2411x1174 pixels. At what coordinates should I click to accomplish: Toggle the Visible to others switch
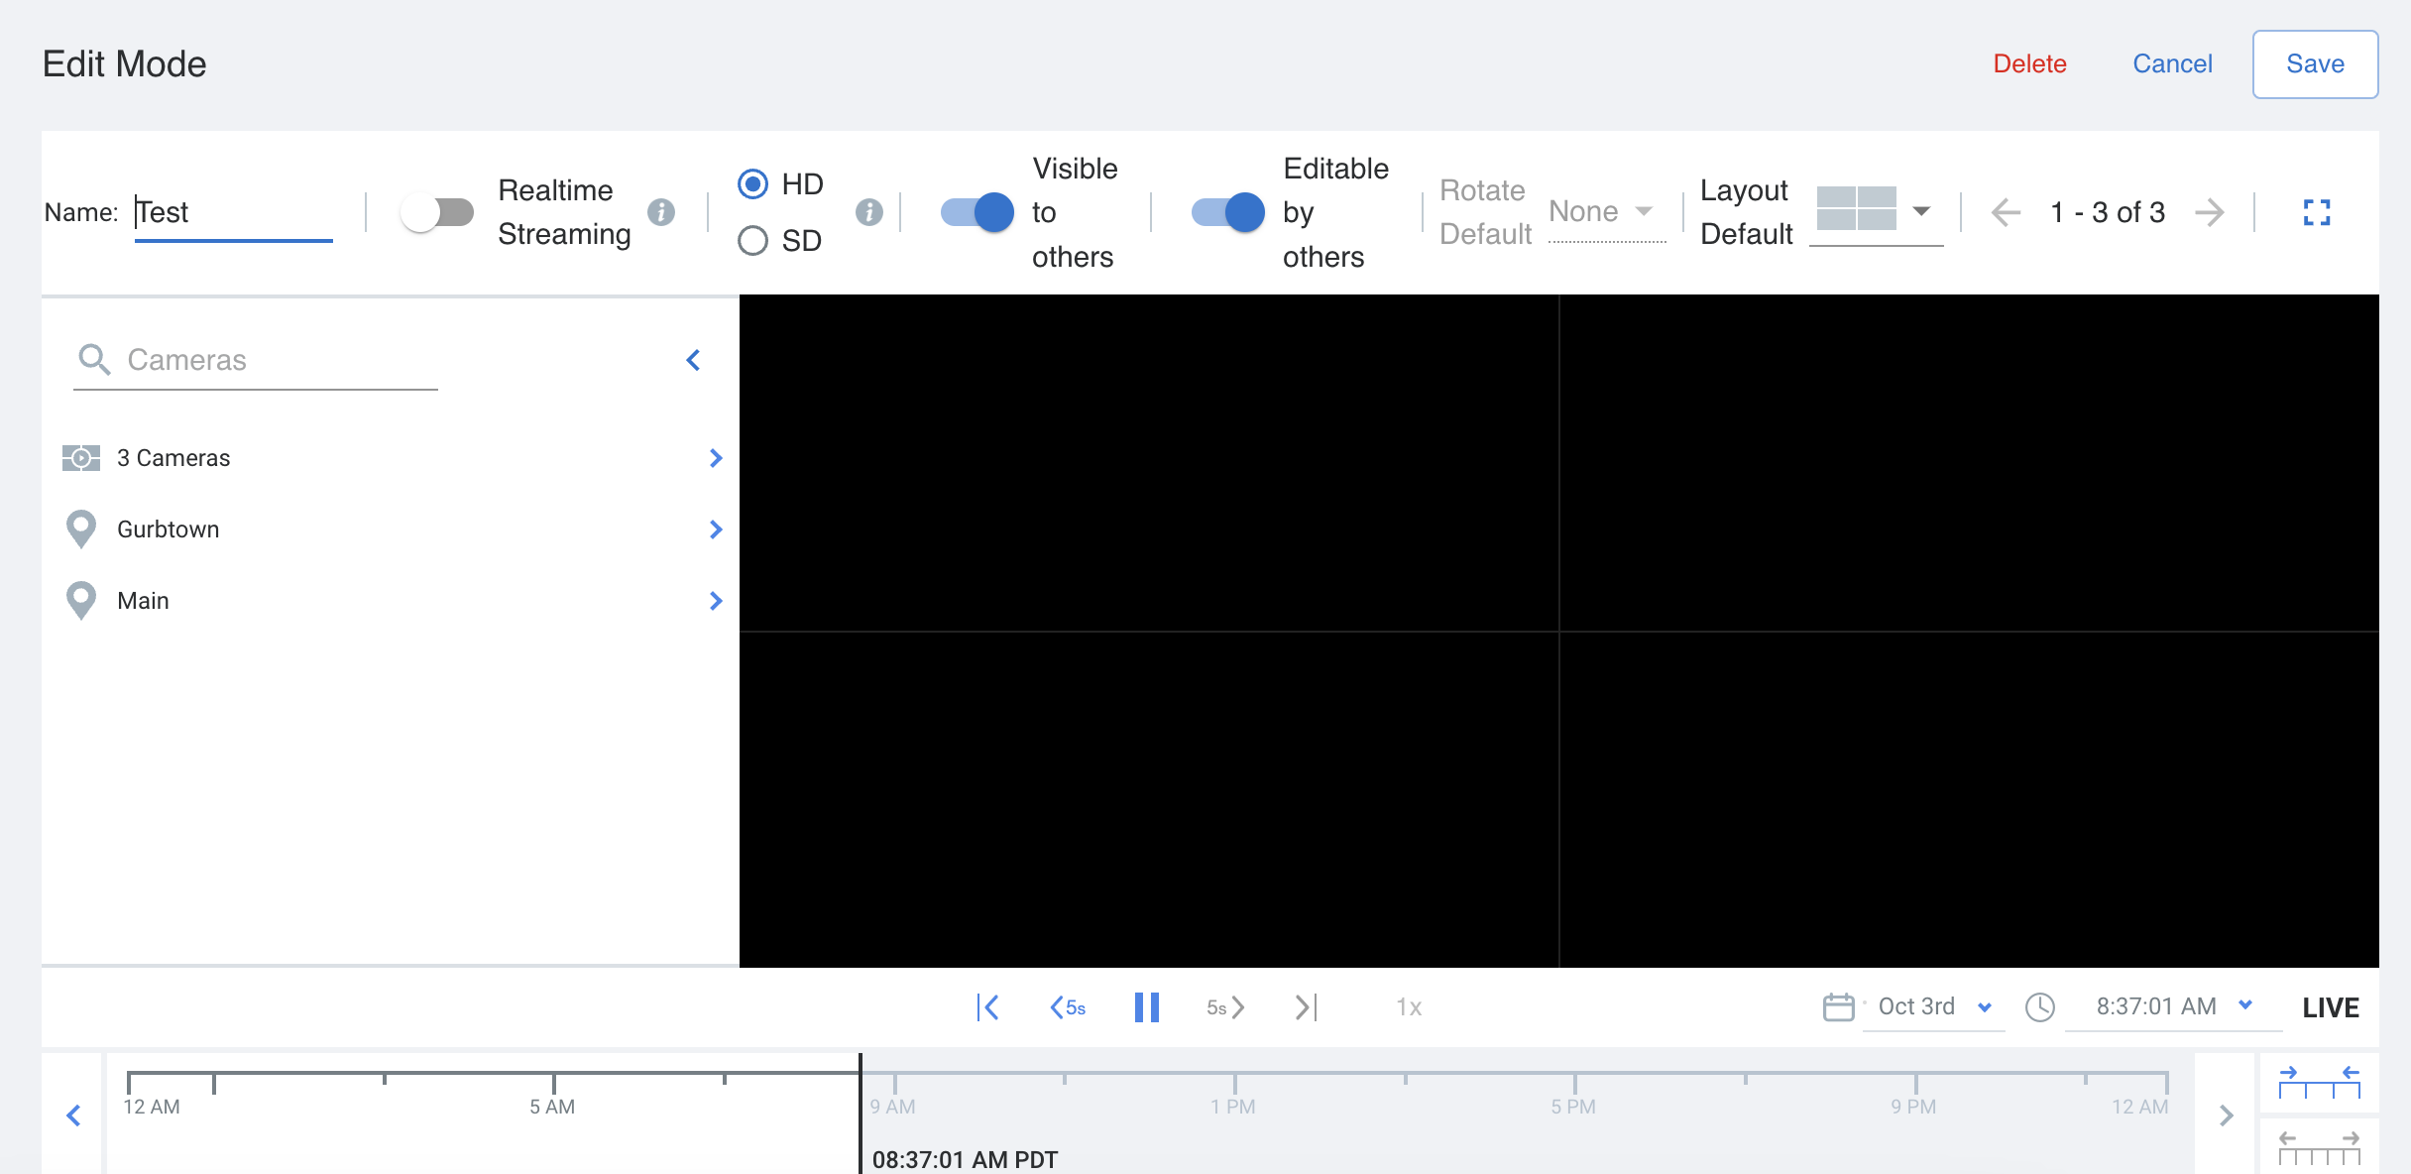pos(977,212)
